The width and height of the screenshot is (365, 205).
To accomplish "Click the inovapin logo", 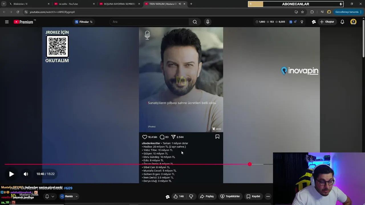I will point(299,71).
